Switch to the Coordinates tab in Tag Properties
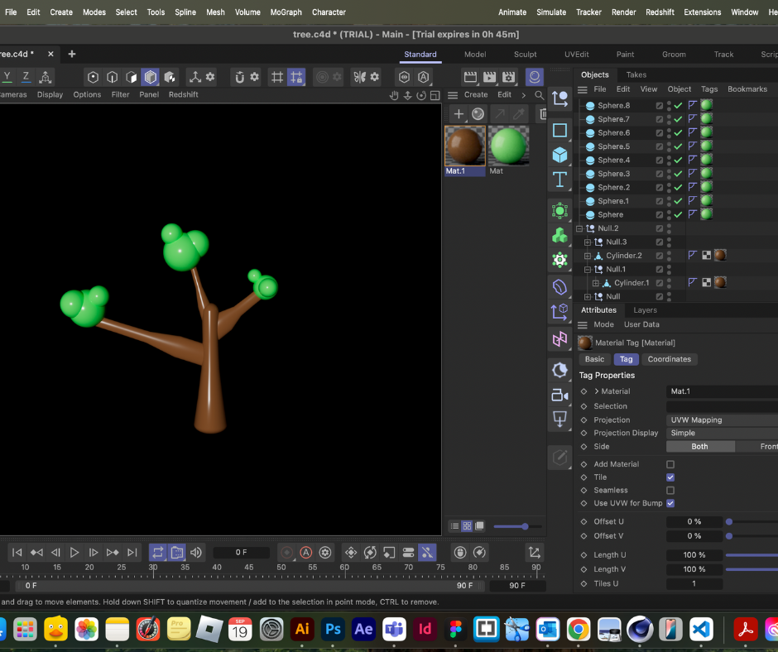The width and height of the screenshot is (778, 652). click(670, 359)
